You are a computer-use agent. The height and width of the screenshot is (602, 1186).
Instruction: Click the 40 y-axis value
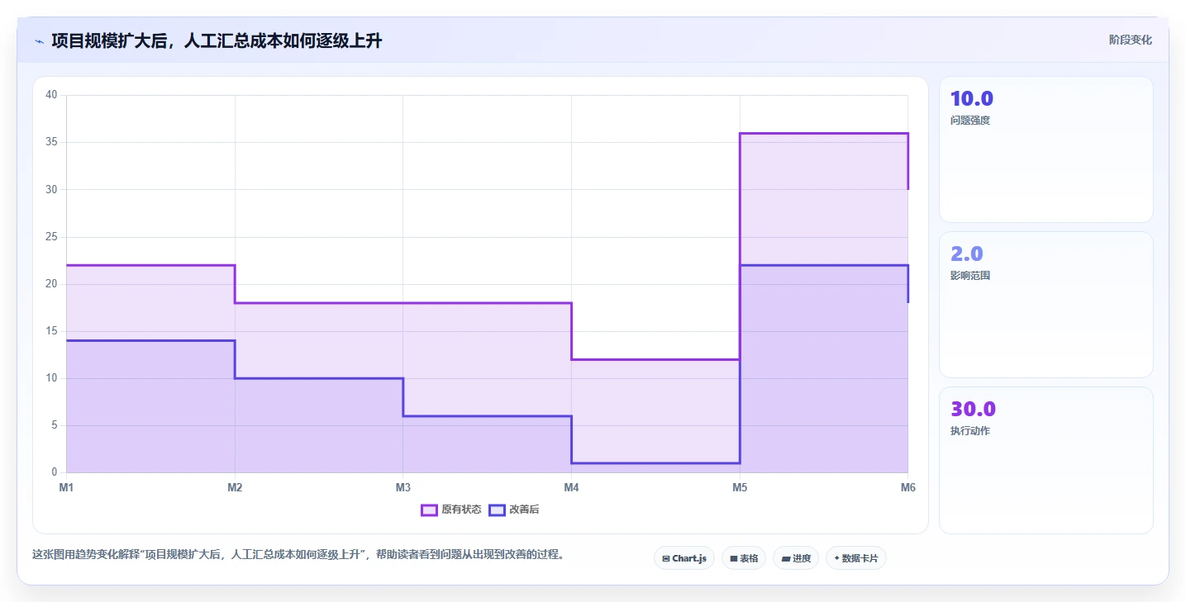point(51,95)
